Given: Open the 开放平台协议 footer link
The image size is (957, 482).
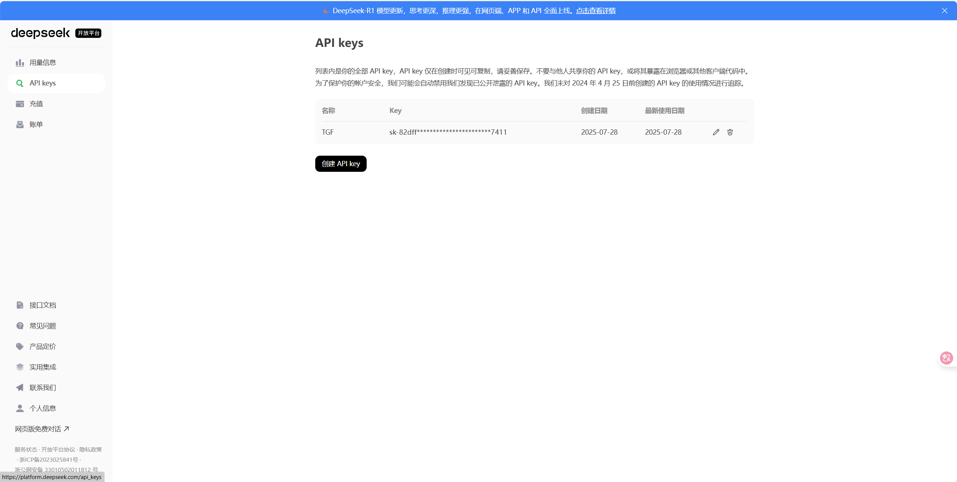Looking at the screenshot, I should 58,450.
